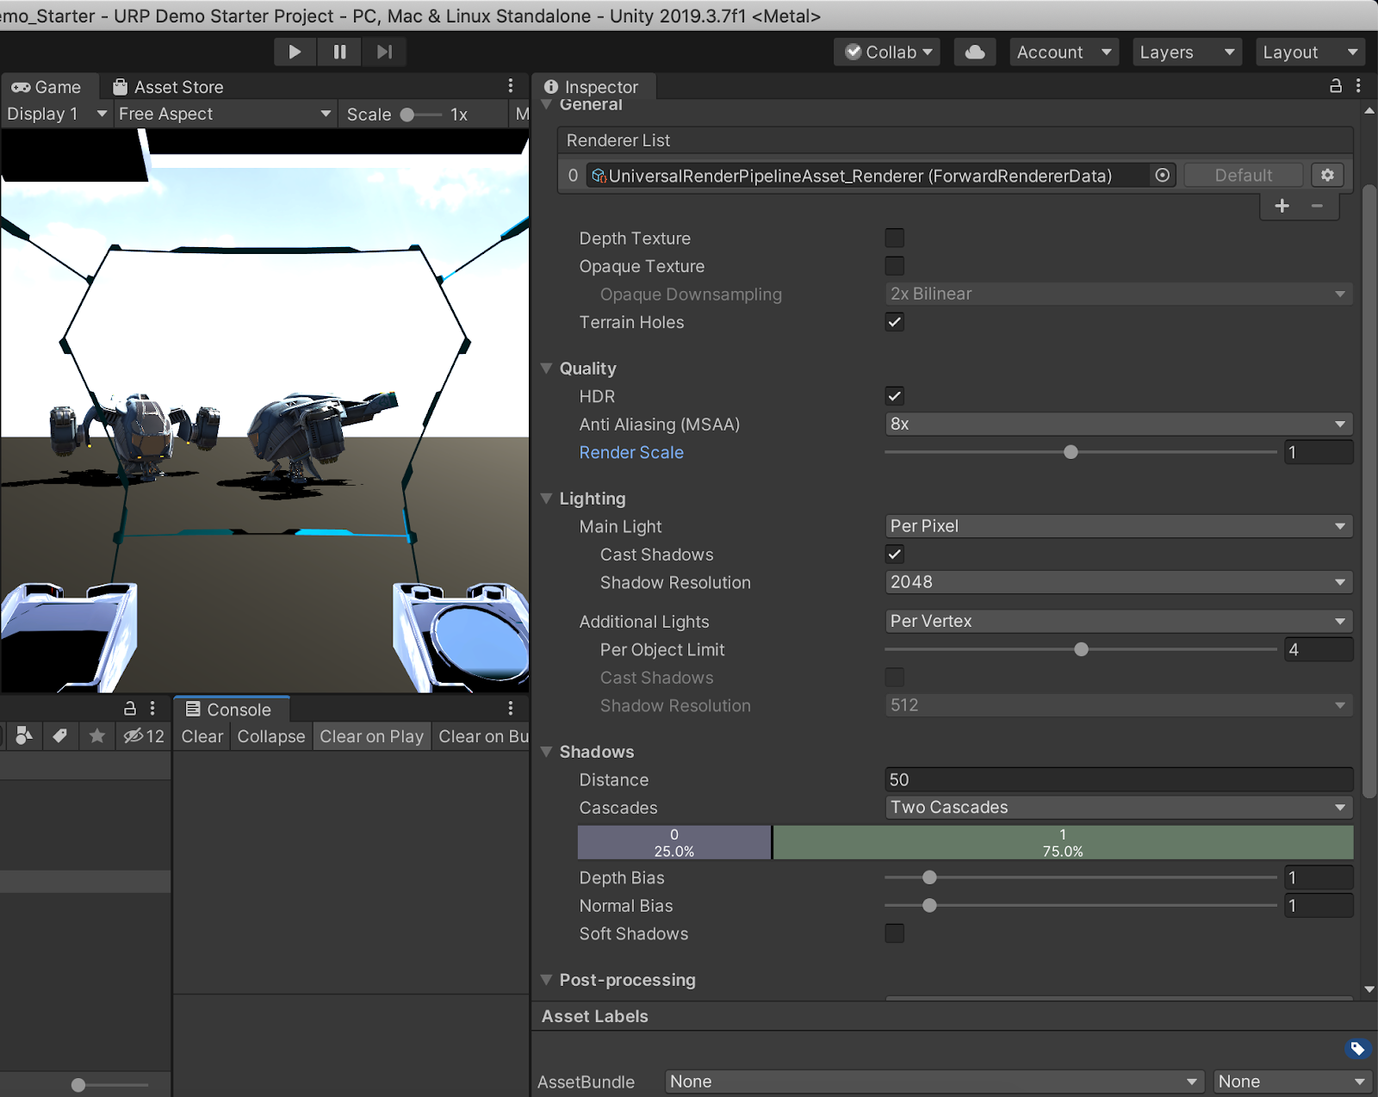Enable Soft Shadows
Image resolution: width=1378 pixels, height=1097 pixels.
coord(894,933)
